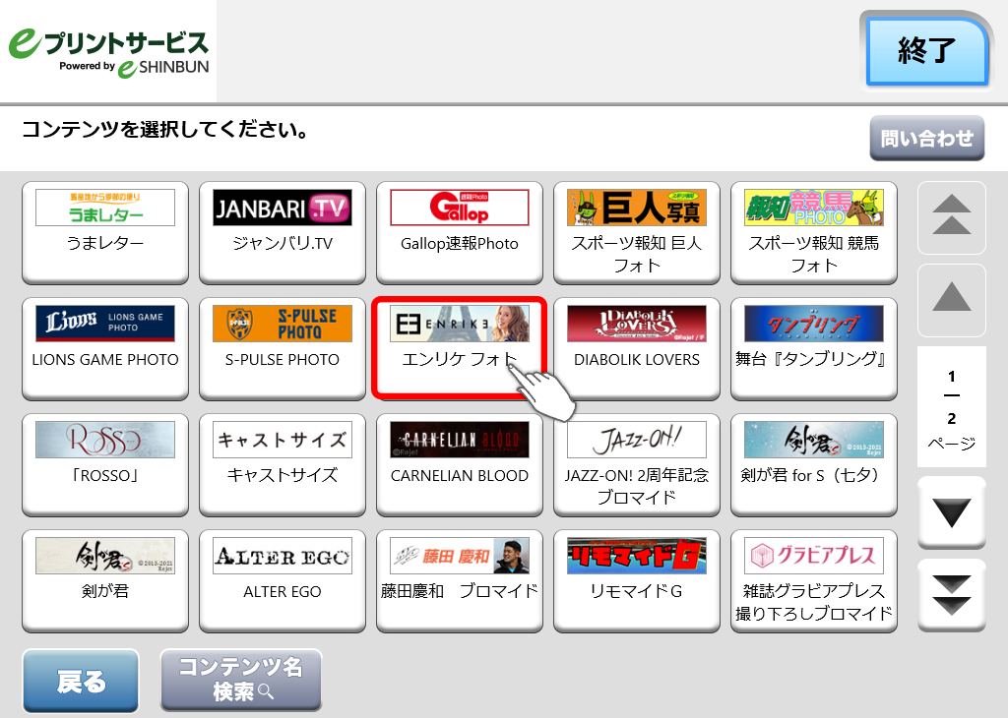The height and width of the screenshot is (718, 1008).
Task: Jump to last page with double down arrow
Action: (952, 595)
